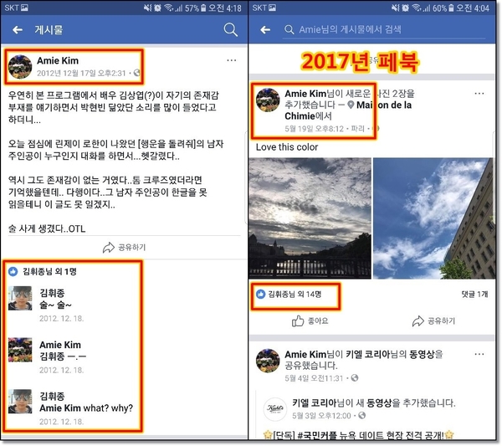Open likes list '김휘종님 외 1명'
The width and height of the screenshot is (502, 446).
(x=49, y=272)
